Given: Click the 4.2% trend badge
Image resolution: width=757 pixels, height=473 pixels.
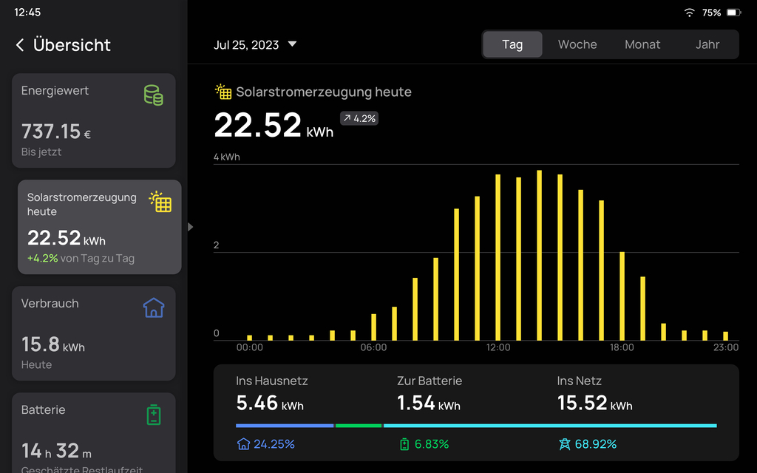Looking at the screenshot, I should click(359, 118).
